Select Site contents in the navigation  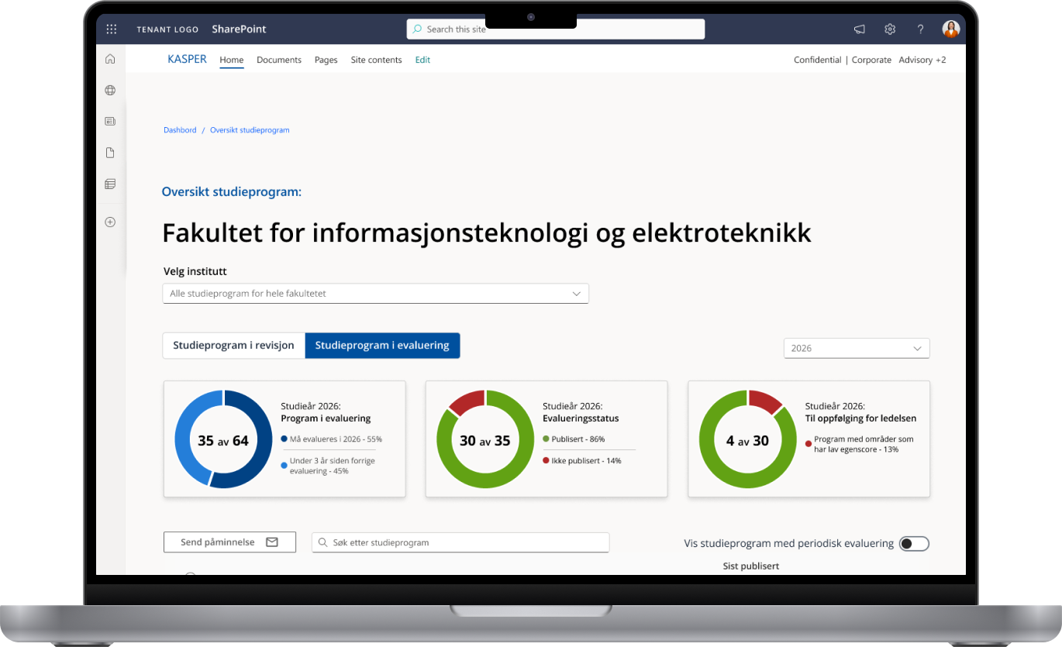point(376,60)
